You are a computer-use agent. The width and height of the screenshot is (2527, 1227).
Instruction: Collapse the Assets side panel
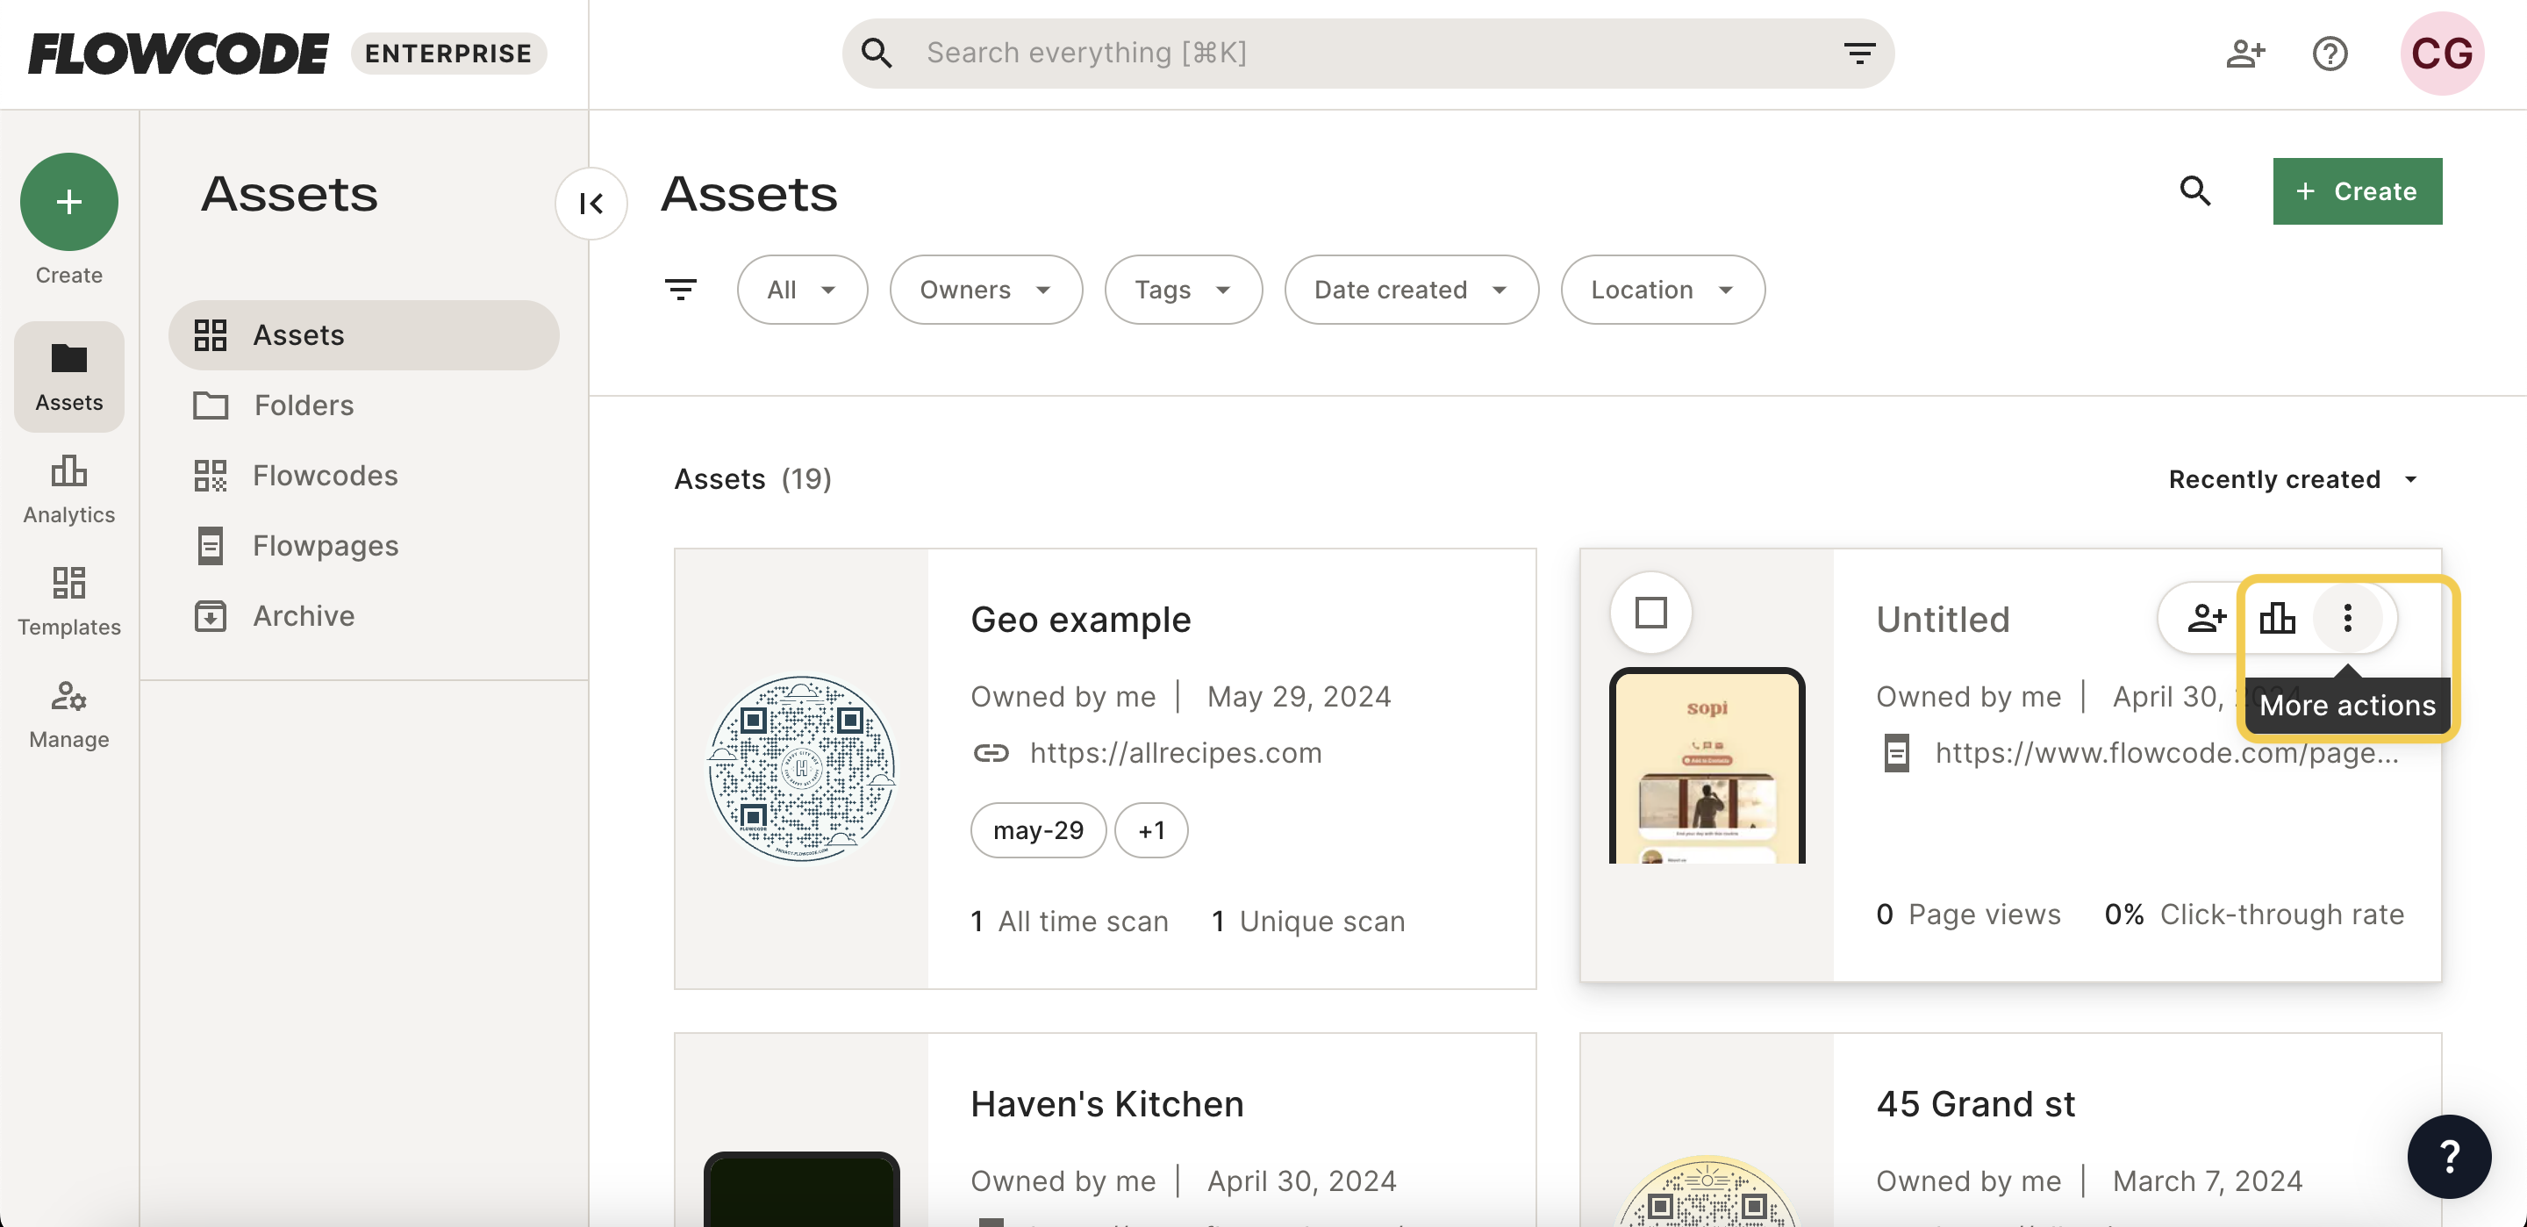(x=591, y=204)
